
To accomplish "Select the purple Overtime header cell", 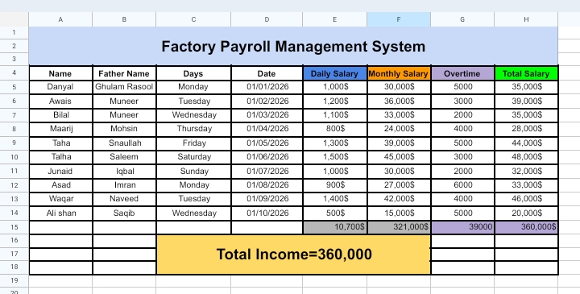I will click(462, 73).
